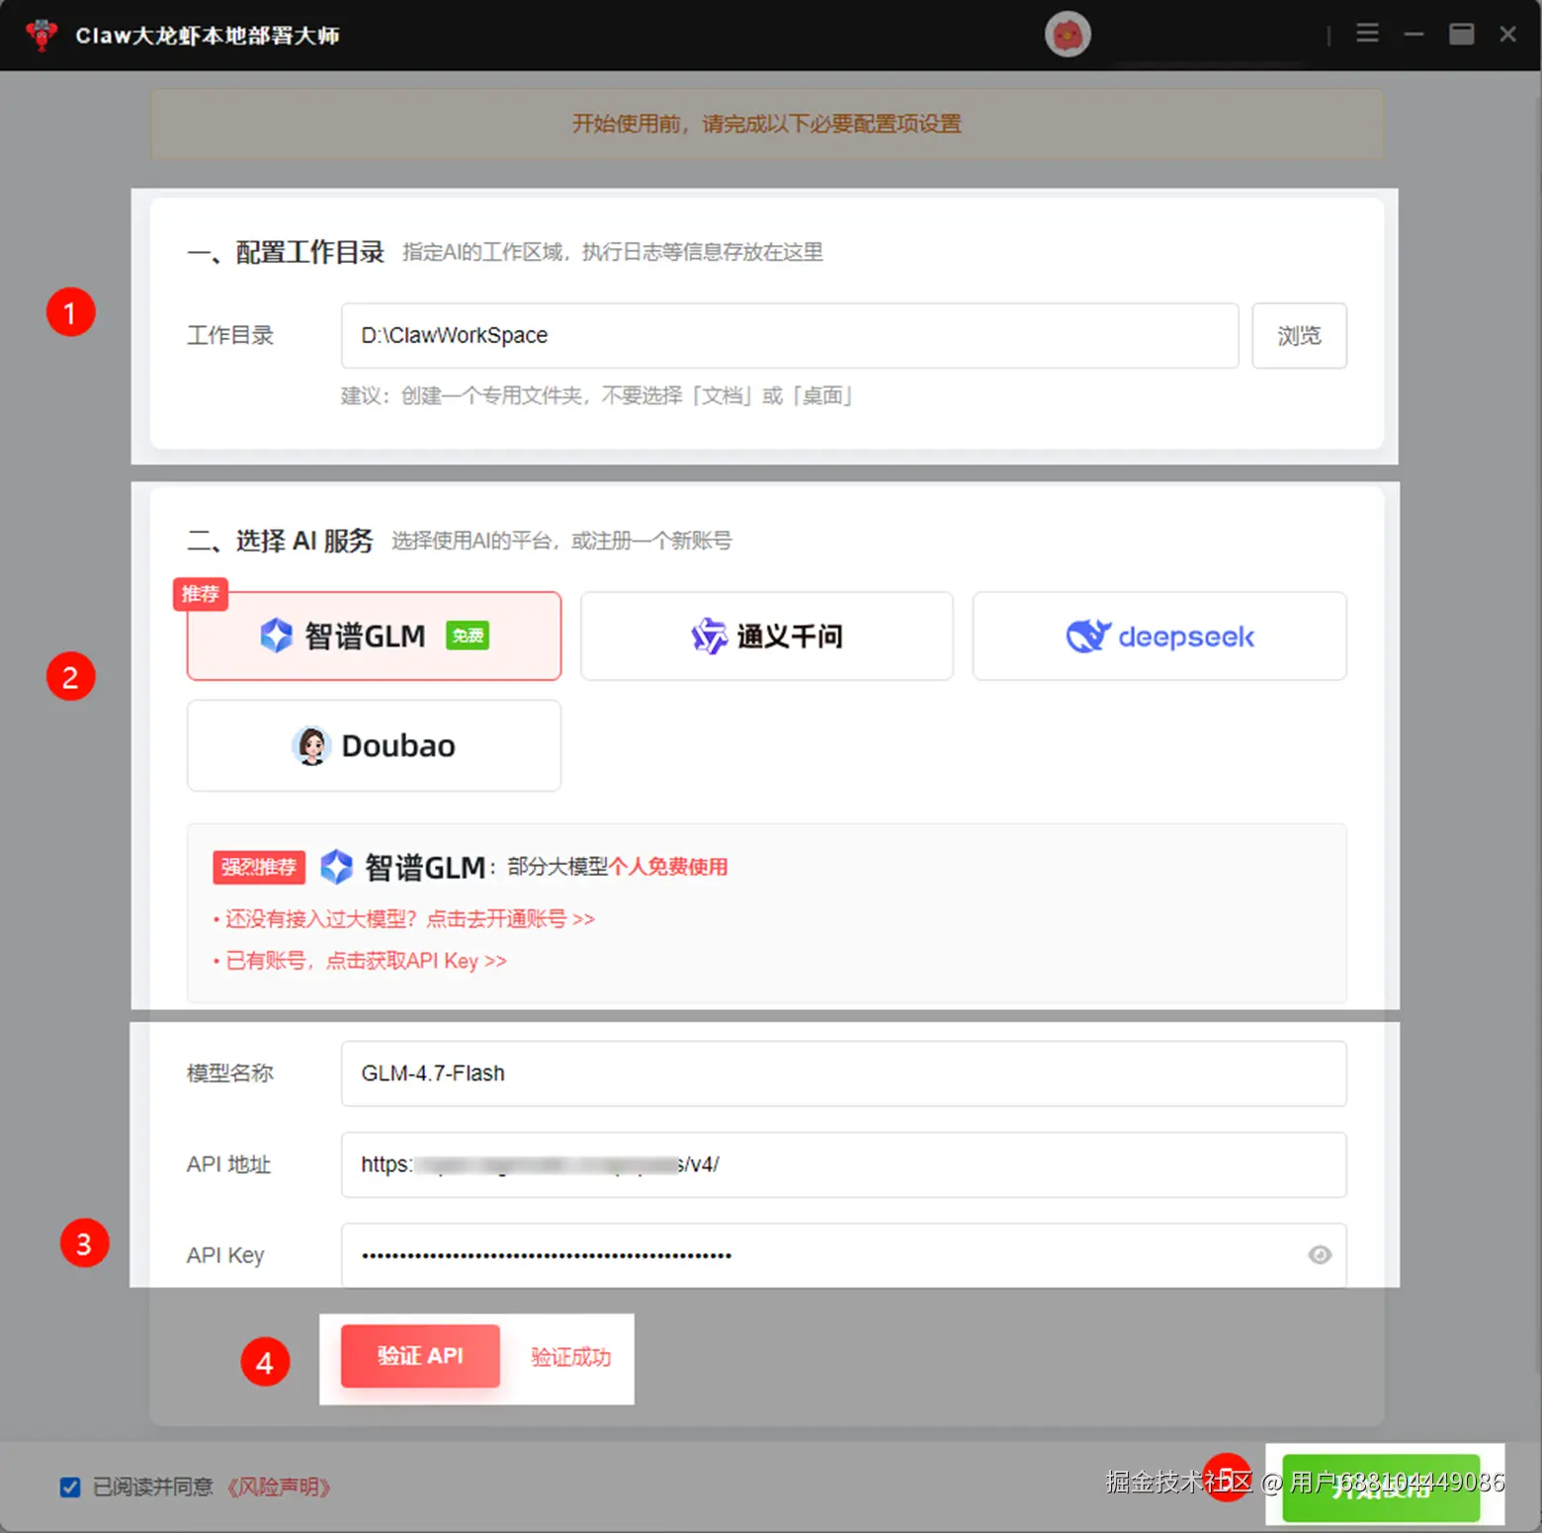This screenshot has width=1542, height=1533.
Task: Click 智谱GLM logo in recommendation panel
Action: (x=336, y=867)
